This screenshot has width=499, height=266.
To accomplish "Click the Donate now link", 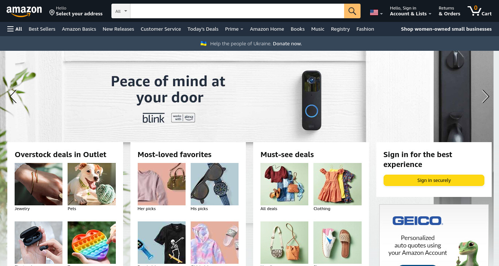I will click(x=287, y=43).
